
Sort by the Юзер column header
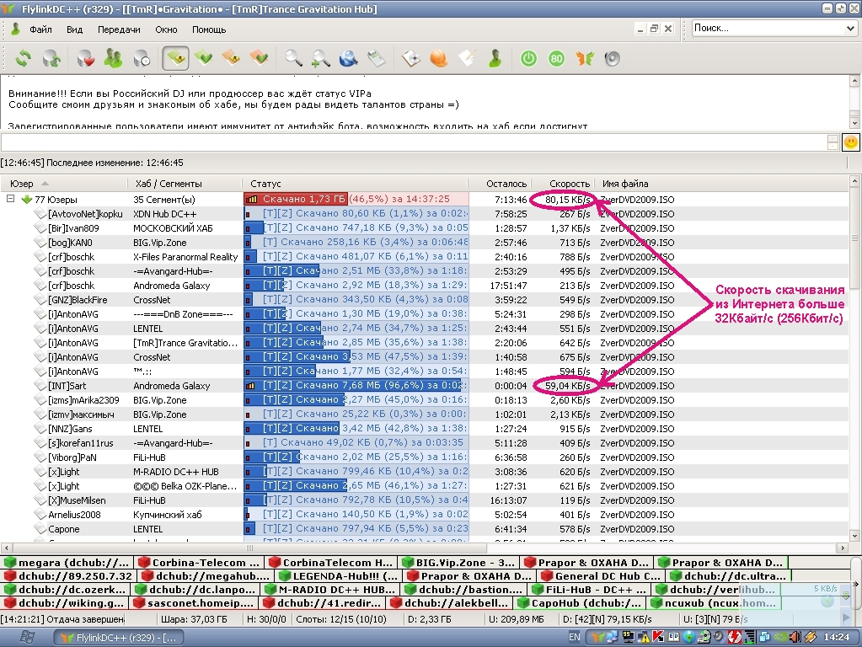(24, 184)
